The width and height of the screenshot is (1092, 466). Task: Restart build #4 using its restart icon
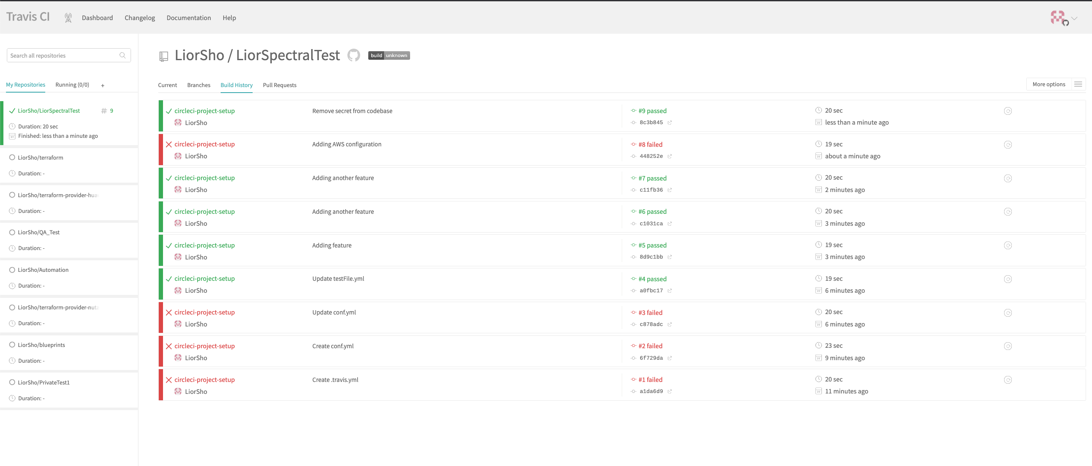tap(1008, 279)
